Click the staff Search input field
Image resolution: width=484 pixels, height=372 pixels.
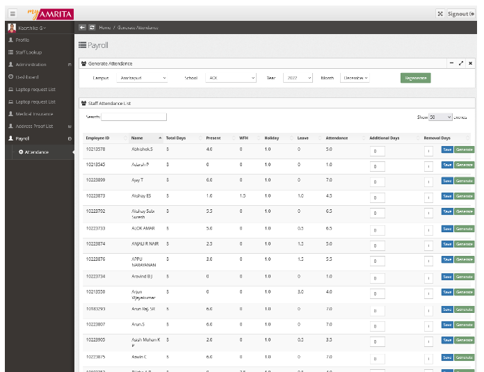coord(134,117)
